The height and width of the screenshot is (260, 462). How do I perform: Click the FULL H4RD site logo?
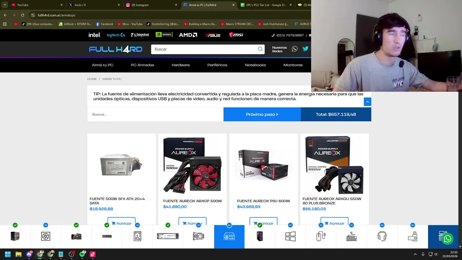point(115,49)
